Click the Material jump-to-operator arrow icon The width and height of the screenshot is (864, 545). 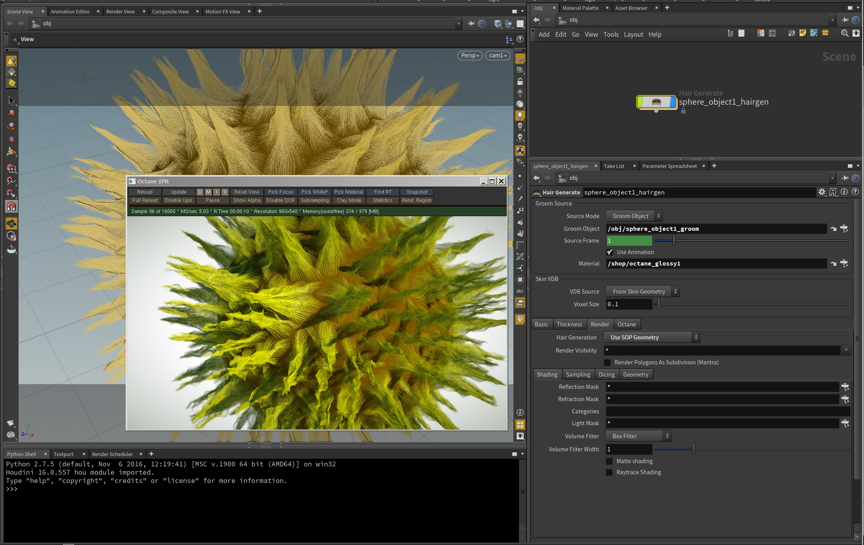click(833, 264)
